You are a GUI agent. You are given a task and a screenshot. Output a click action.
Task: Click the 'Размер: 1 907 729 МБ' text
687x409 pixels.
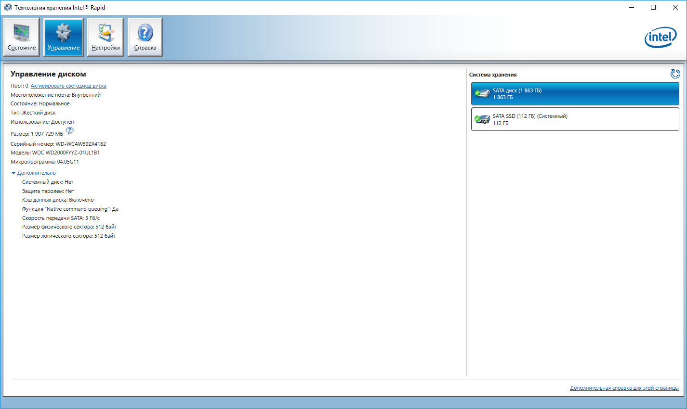coord(37,134)
